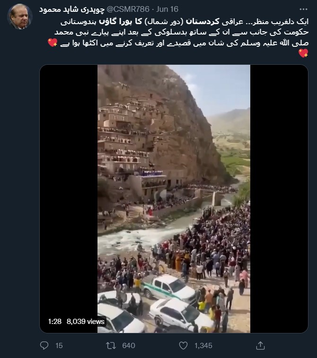
Task: Click the tweet author's display name
Action: point(72,9)
